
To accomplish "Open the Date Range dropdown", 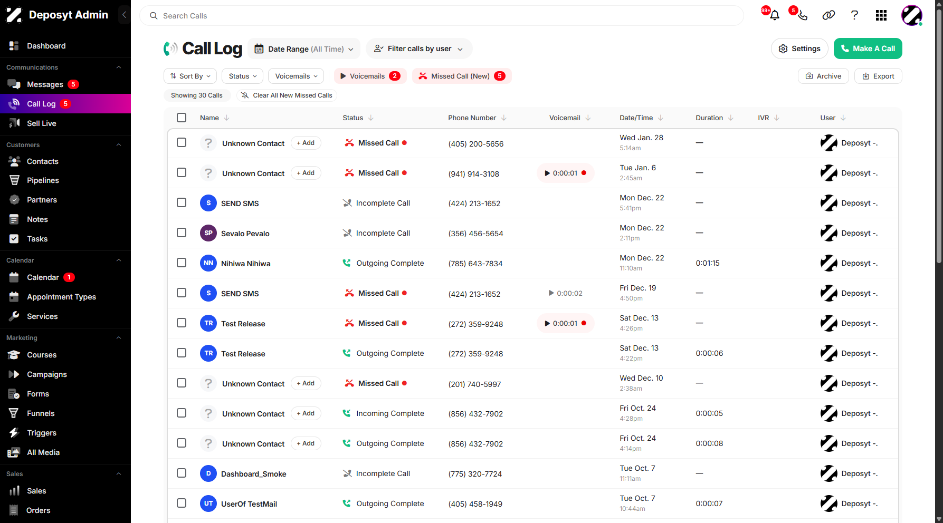I will pyautogui.click(x=304, y=49).
